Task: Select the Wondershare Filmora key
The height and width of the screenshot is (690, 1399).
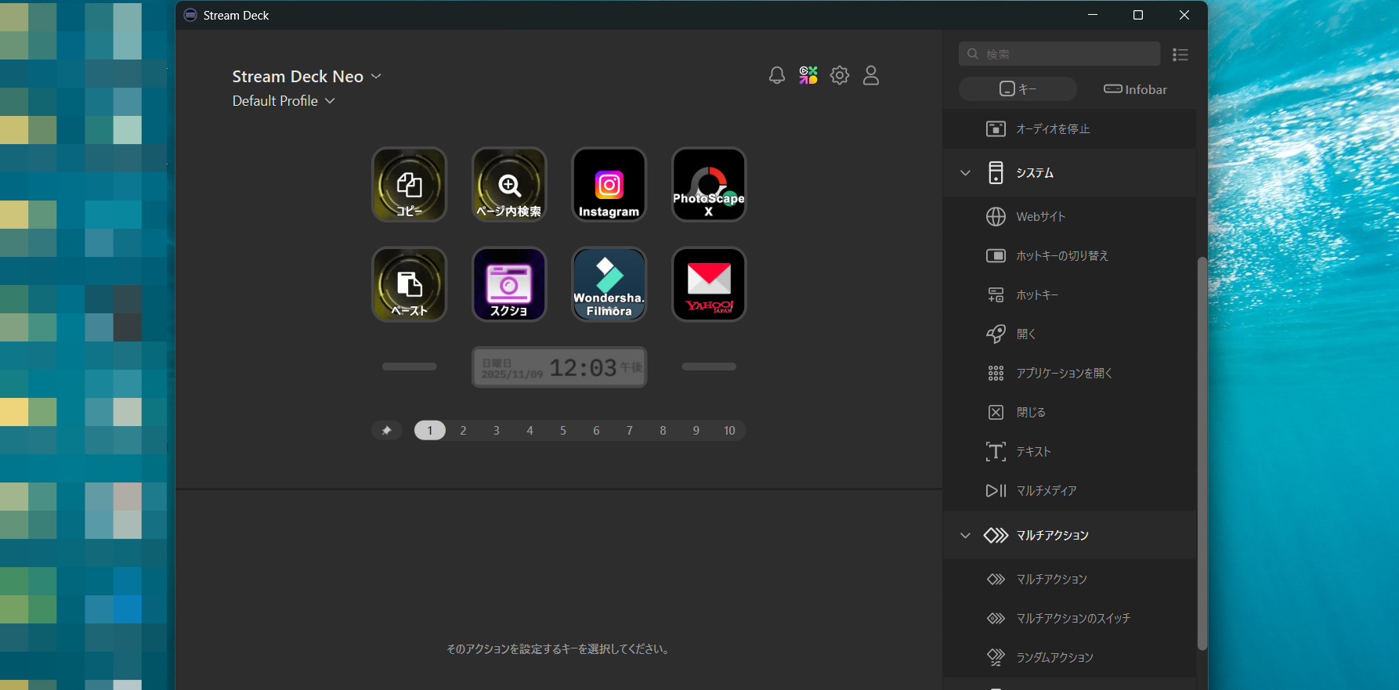Action: tap(609, 284)
